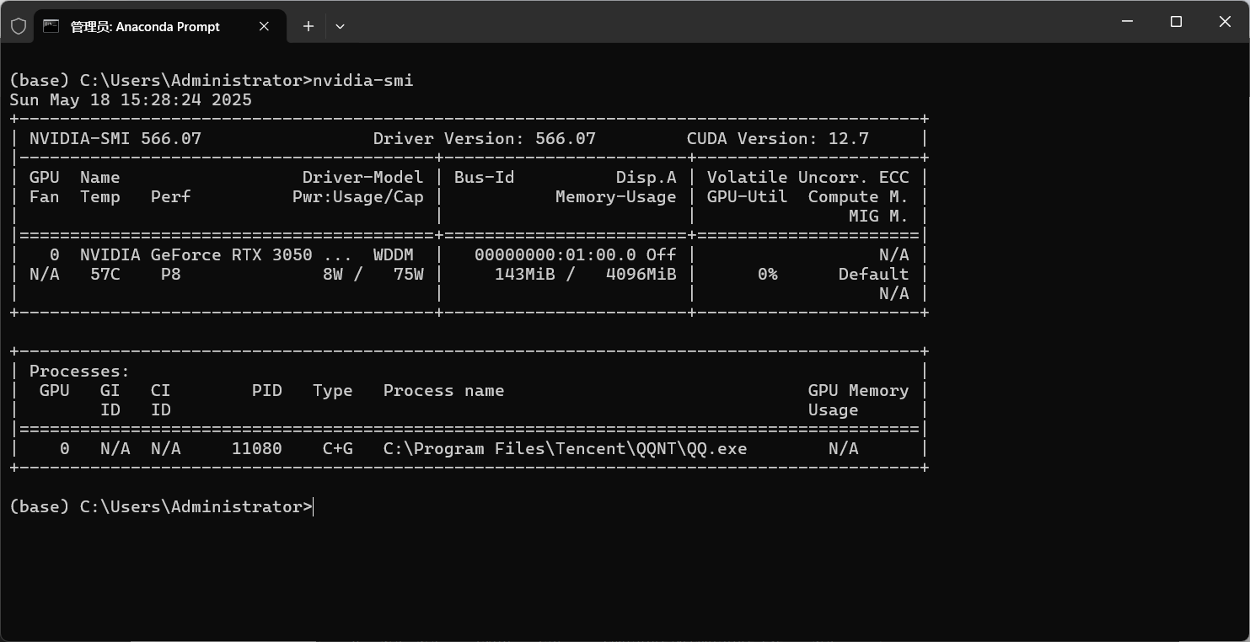Click the WDDM driver model value

click(394, 254)
